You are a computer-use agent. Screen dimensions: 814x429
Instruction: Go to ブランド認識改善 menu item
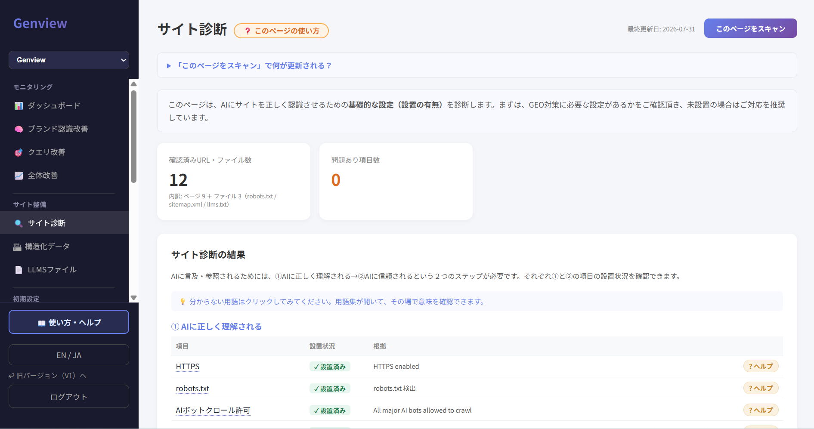[x=64, y=129]
